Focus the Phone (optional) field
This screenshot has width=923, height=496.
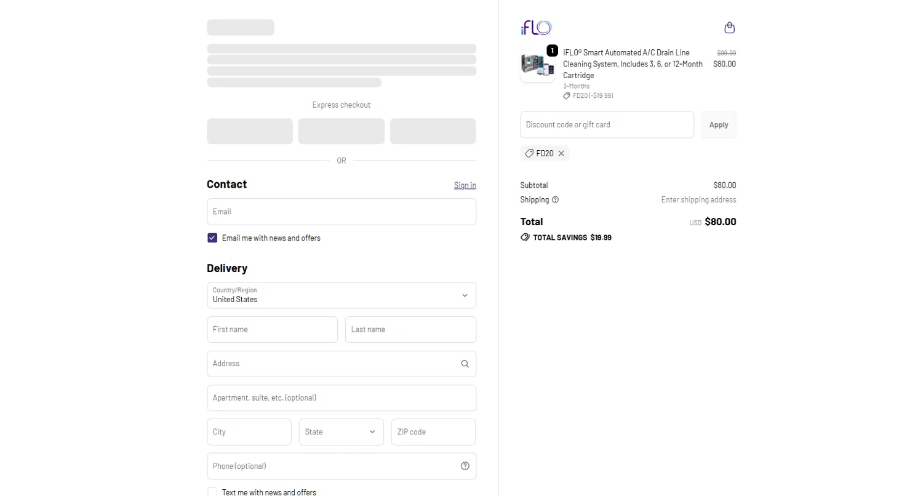pos(342,466)
